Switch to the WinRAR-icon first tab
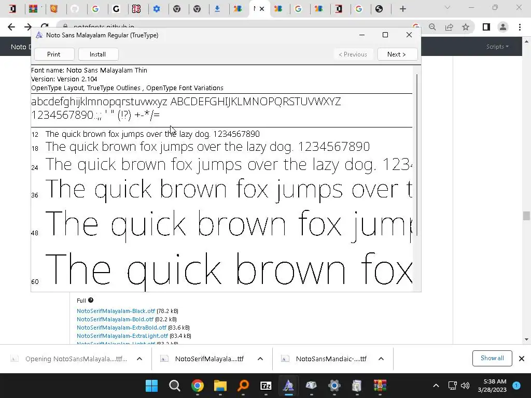 click(33, 9)
